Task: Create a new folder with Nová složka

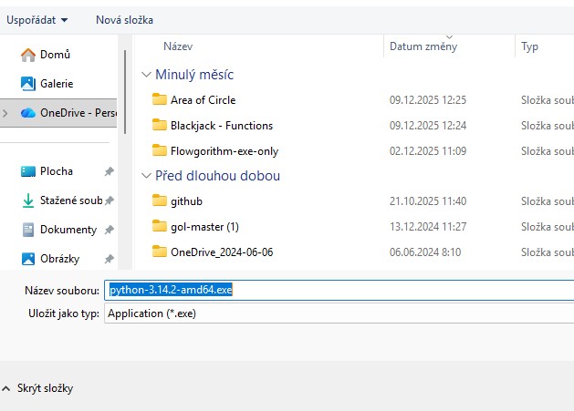Action: pyautogui.click(x=124, y=20)
